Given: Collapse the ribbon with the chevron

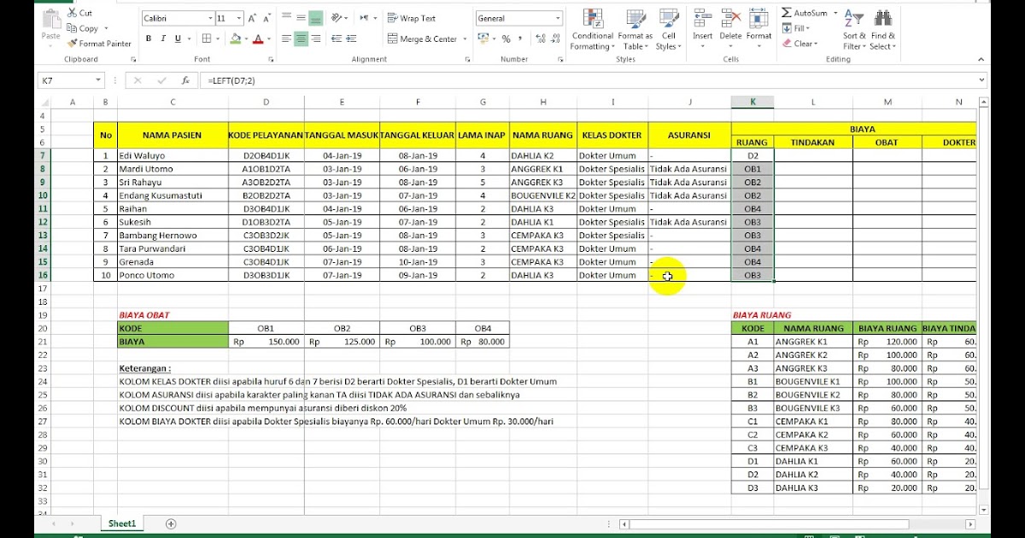Looking at the screenshot, I should click(x=982, y=59).
